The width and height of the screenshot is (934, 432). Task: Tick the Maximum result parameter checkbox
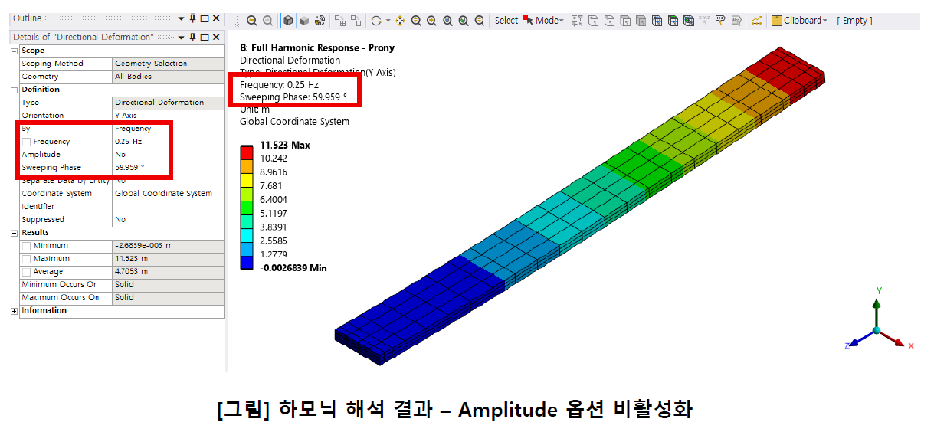(27, 259)
